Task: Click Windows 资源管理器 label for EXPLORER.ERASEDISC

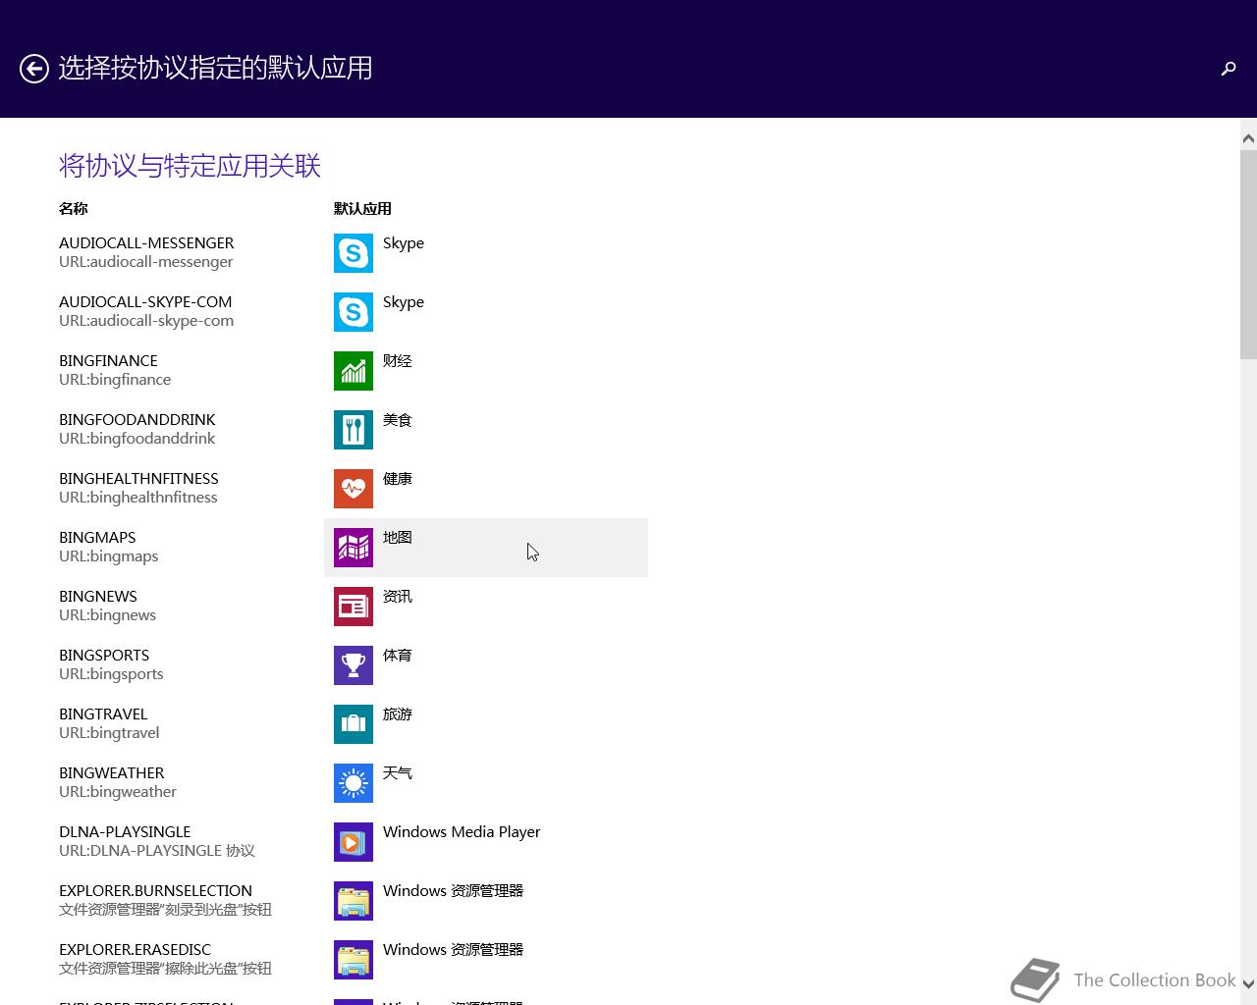Action: (x=453, y=950)
